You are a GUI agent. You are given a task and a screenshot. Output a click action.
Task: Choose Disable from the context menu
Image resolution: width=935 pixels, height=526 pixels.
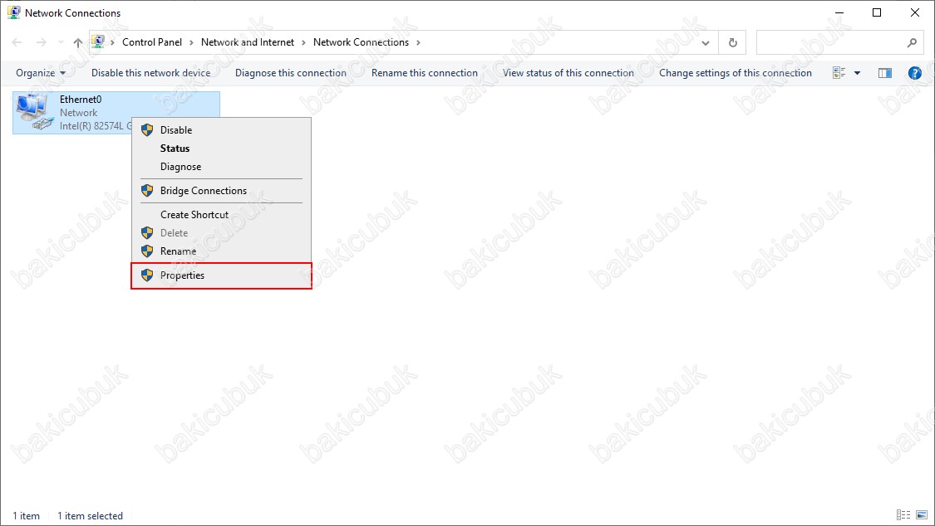coord(221,129)
